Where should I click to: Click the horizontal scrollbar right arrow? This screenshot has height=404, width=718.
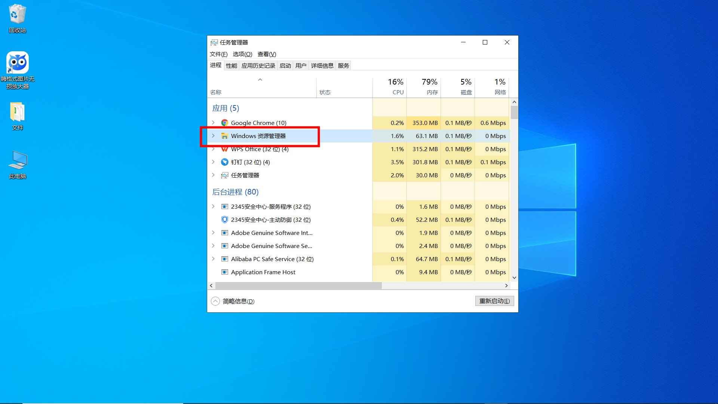coord(506,285)
